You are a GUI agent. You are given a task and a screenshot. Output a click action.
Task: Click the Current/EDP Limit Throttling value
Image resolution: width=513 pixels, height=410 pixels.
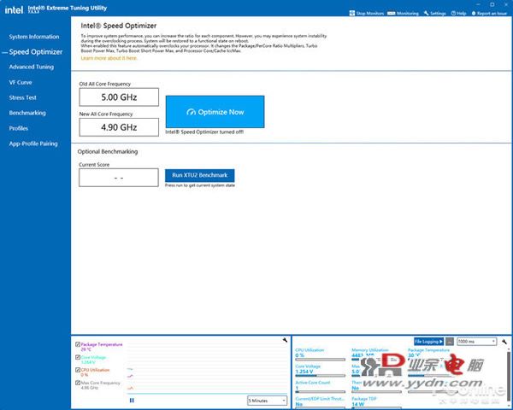298,404
